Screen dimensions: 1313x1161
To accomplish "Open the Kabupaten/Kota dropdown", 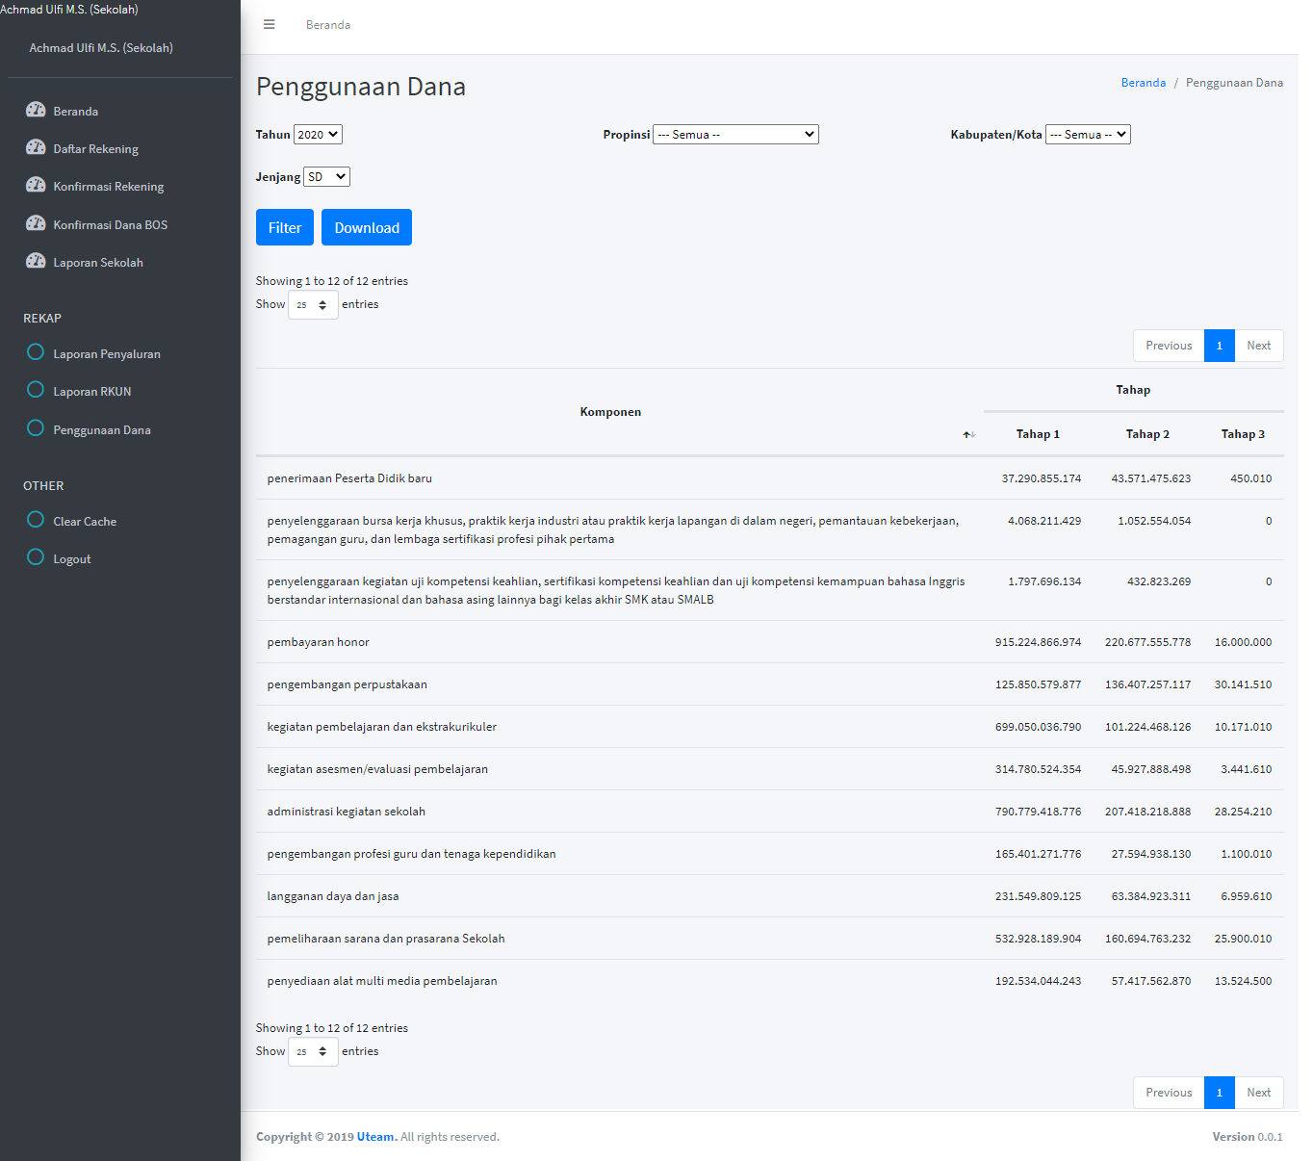I will tap(1088, 134).
